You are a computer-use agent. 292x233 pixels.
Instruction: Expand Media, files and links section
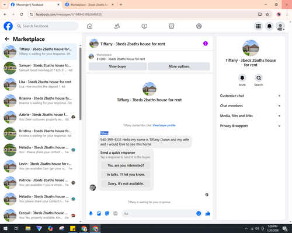click(251, 116)
